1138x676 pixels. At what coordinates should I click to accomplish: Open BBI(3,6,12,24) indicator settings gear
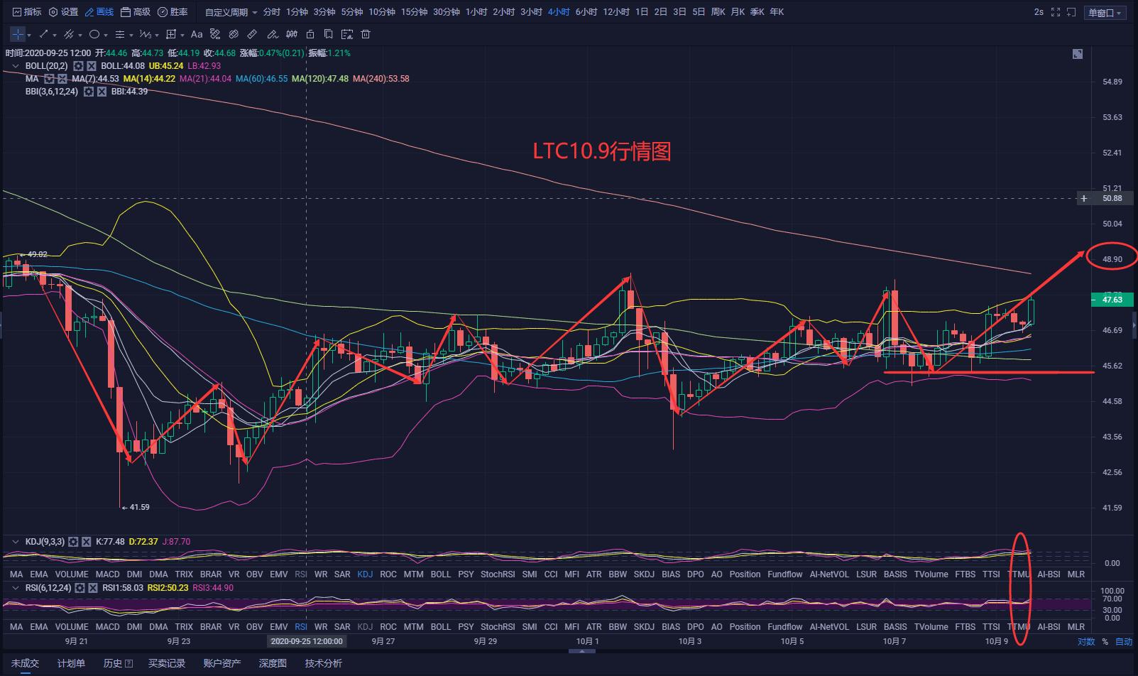click(x=89, y=92)
